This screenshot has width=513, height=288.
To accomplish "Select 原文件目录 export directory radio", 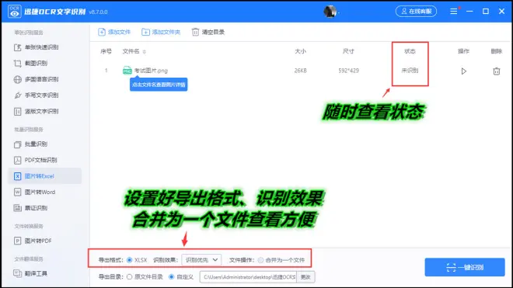I will tap(130, 277).
